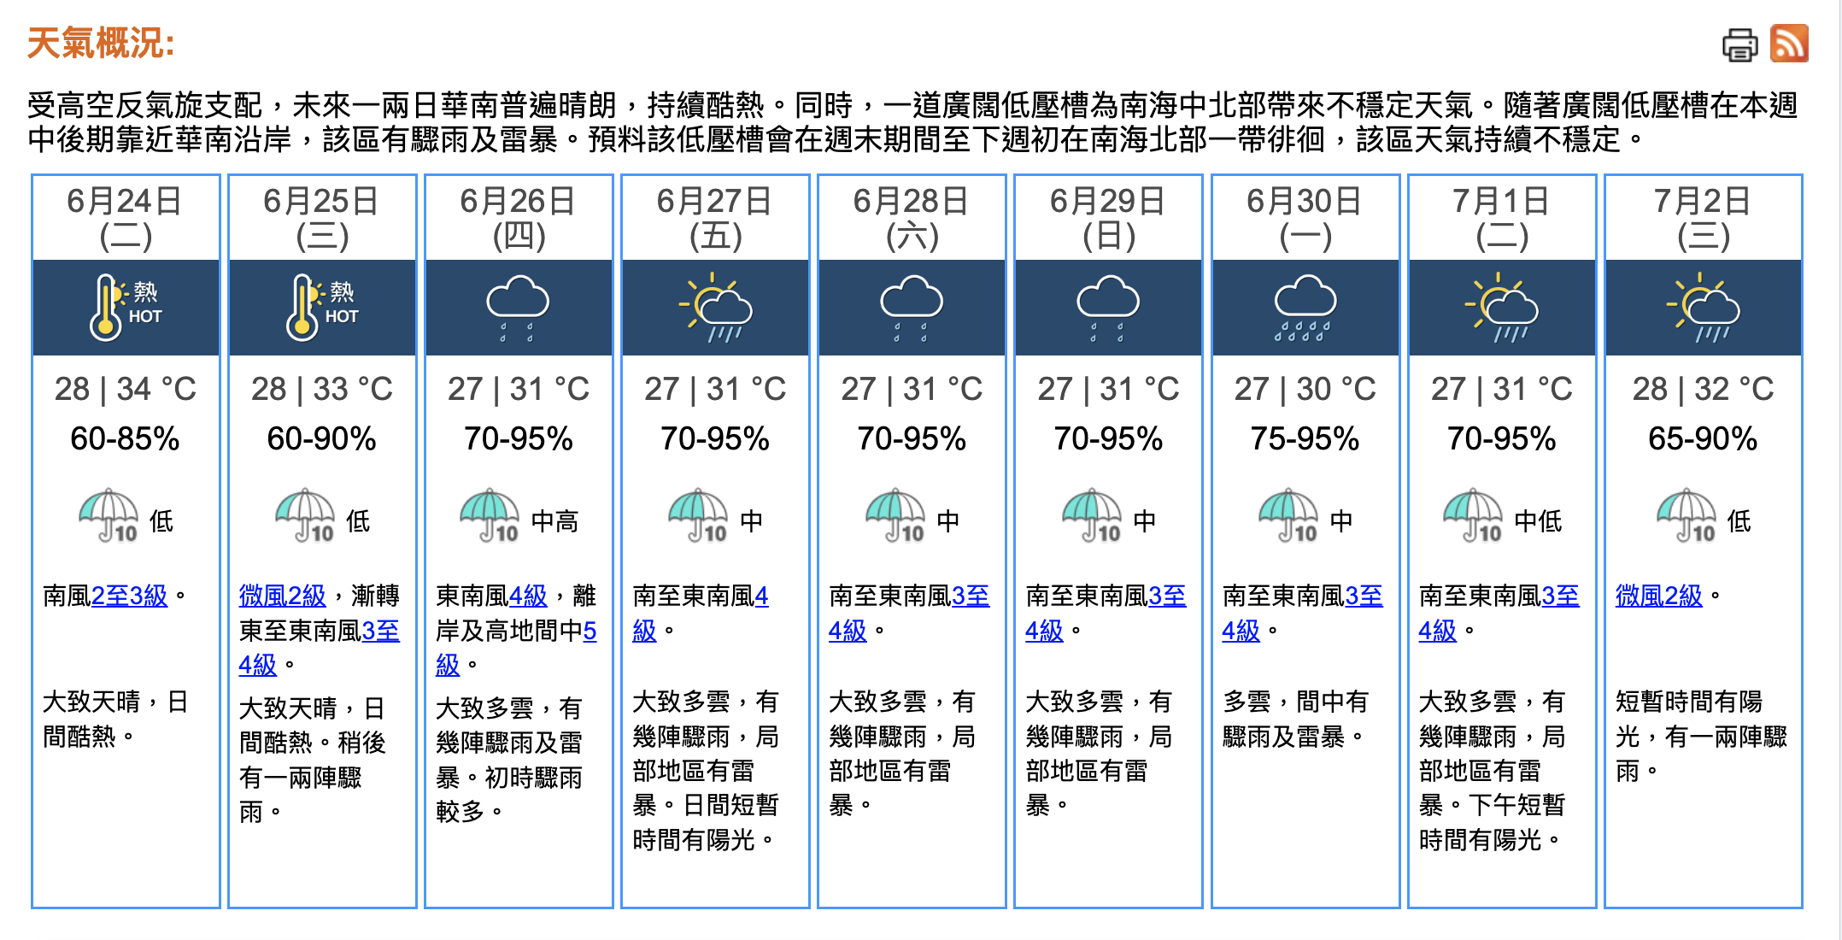Click the rain umbrella icon for June 26
1842x940 pixels.
[490, 515]
